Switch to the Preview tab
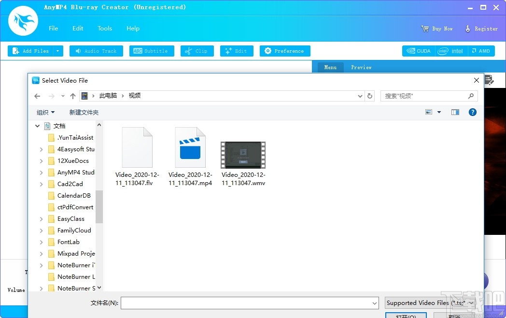Image resolution: width=506 pixels, height=318 pixels. pos(361,67)
